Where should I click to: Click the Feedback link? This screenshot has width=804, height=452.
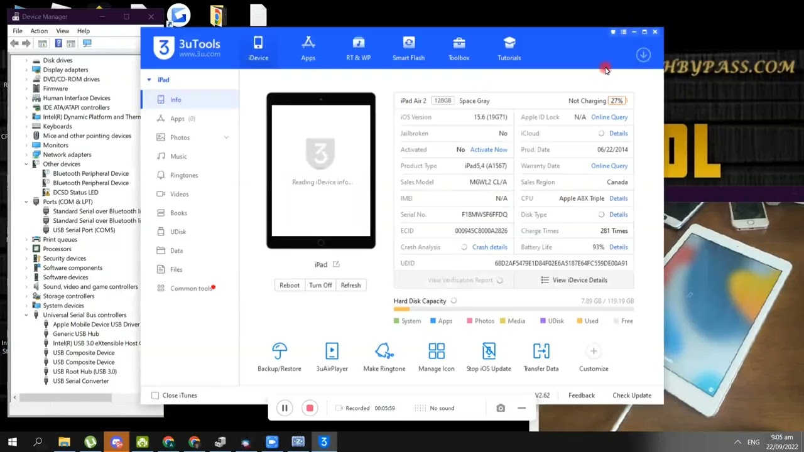pyautogui.click(x=582, y=395)
